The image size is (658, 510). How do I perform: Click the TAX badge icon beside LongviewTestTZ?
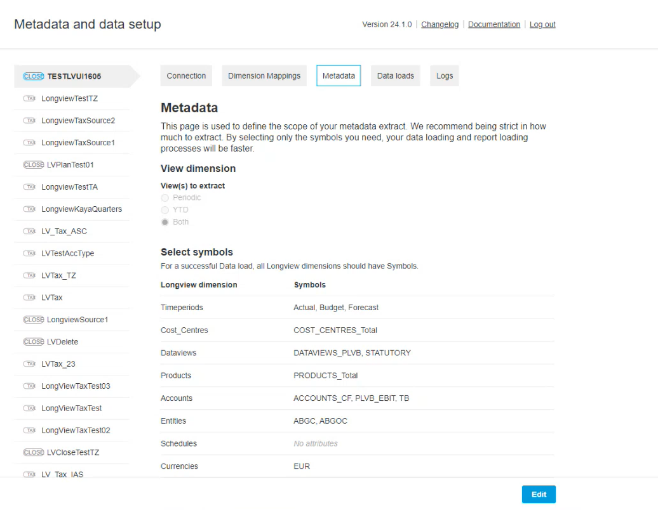point(30,98)
